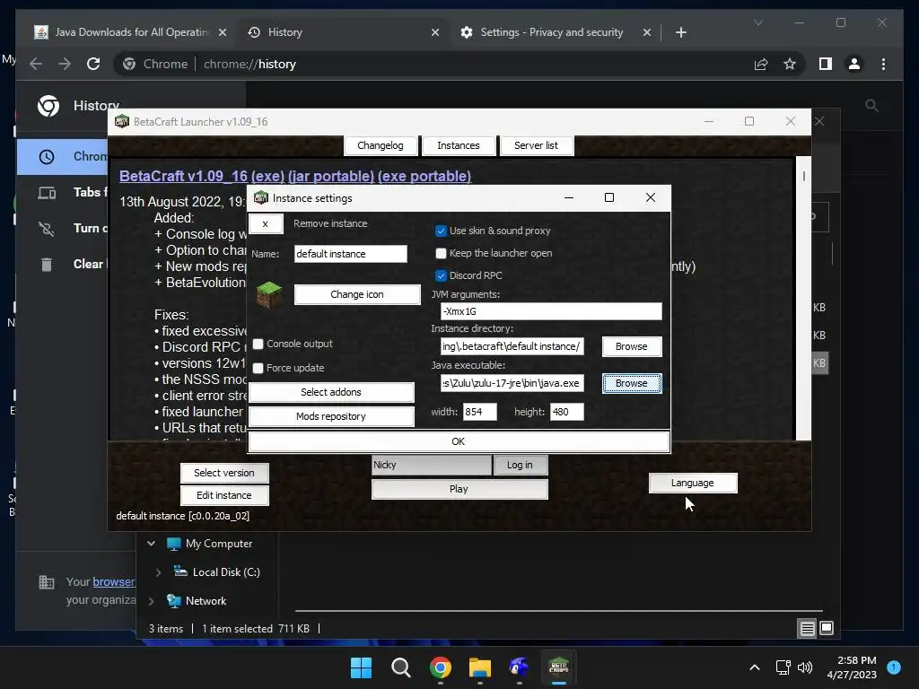Open Select addons

[x=331, y=392]
